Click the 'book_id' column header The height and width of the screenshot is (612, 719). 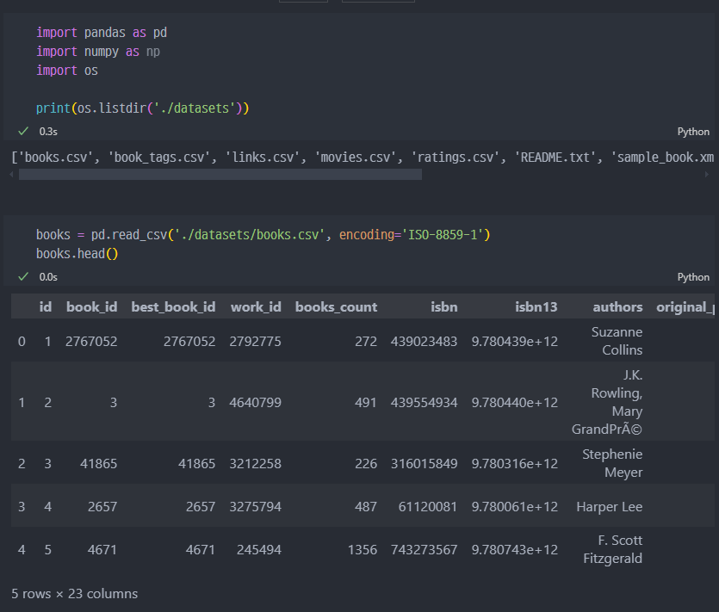point(92,306)
